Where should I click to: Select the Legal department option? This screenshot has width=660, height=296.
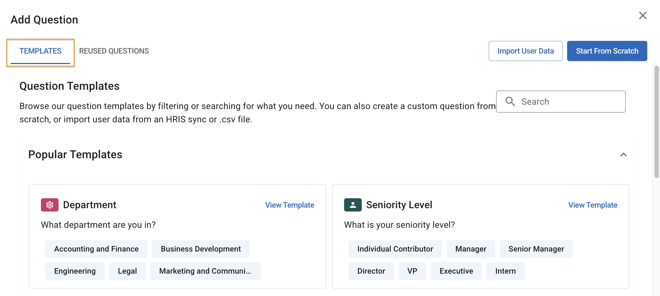point(127,271)
